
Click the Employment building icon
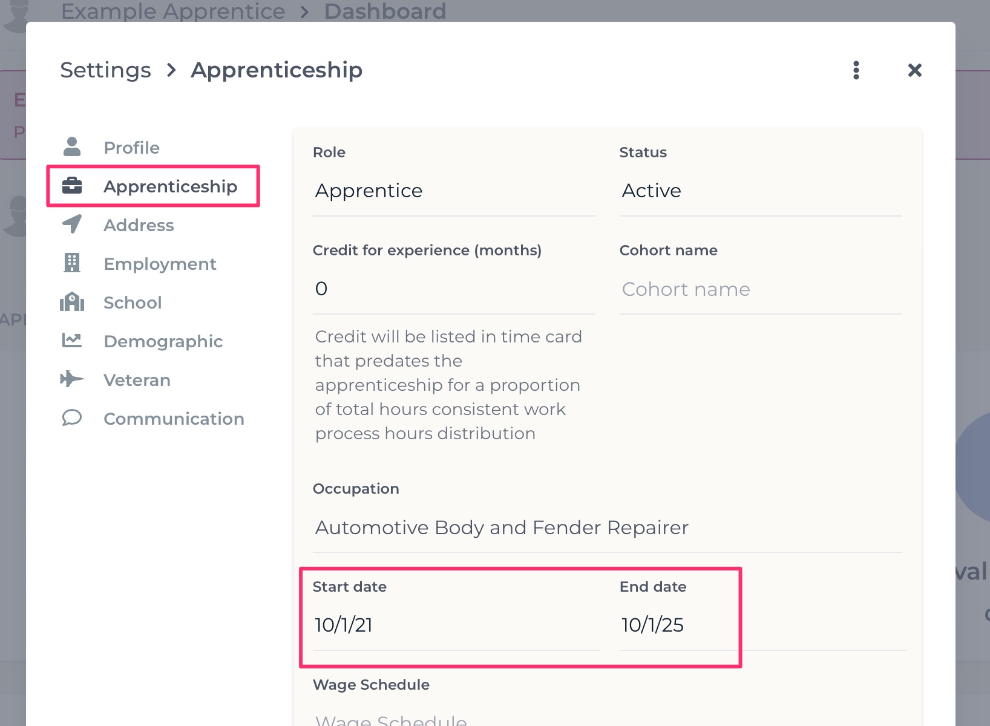point(72,263)
